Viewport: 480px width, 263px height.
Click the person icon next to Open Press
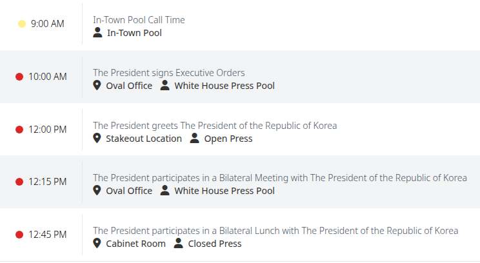(194, 138)
